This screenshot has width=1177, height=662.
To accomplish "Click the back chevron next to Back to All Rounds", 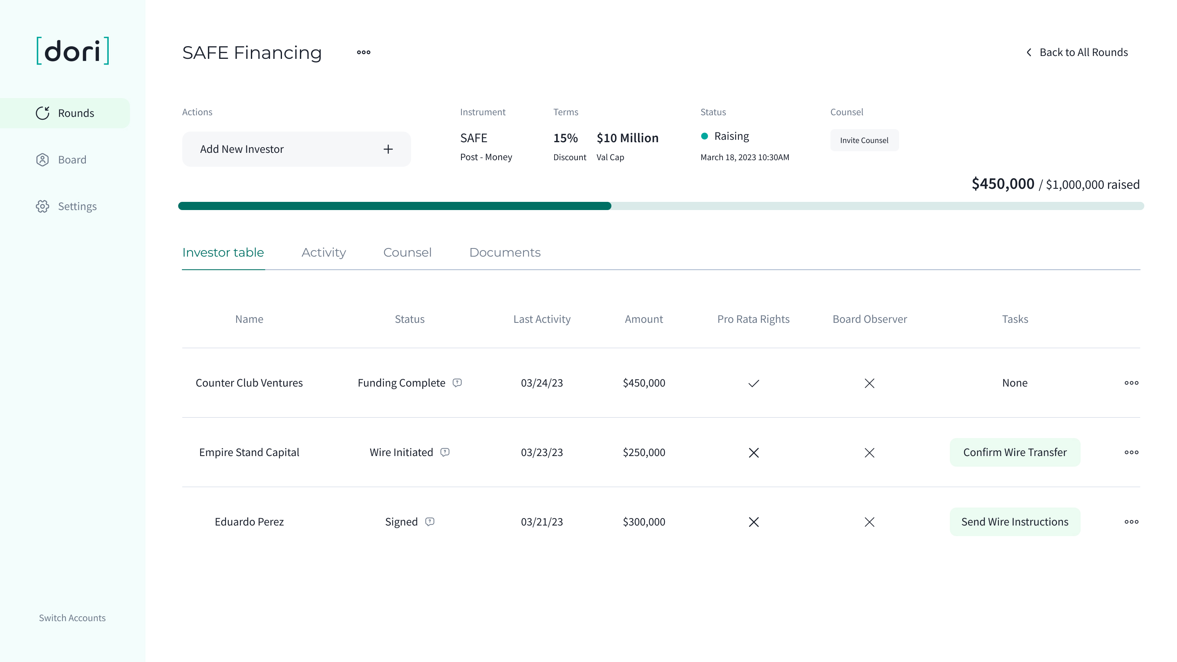I will coord(1029,52).
